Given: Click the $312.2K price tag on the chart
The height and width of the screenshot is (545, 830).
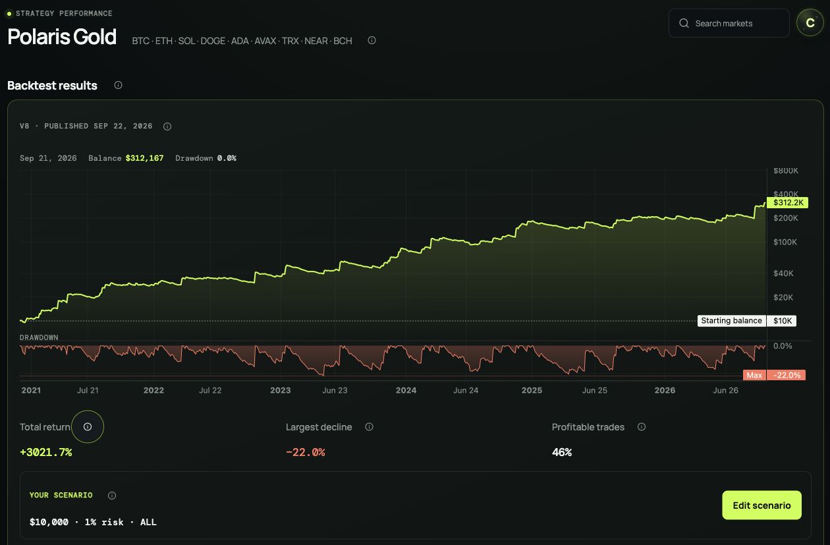Looking at the screenshot, I should tap(787, 202).
